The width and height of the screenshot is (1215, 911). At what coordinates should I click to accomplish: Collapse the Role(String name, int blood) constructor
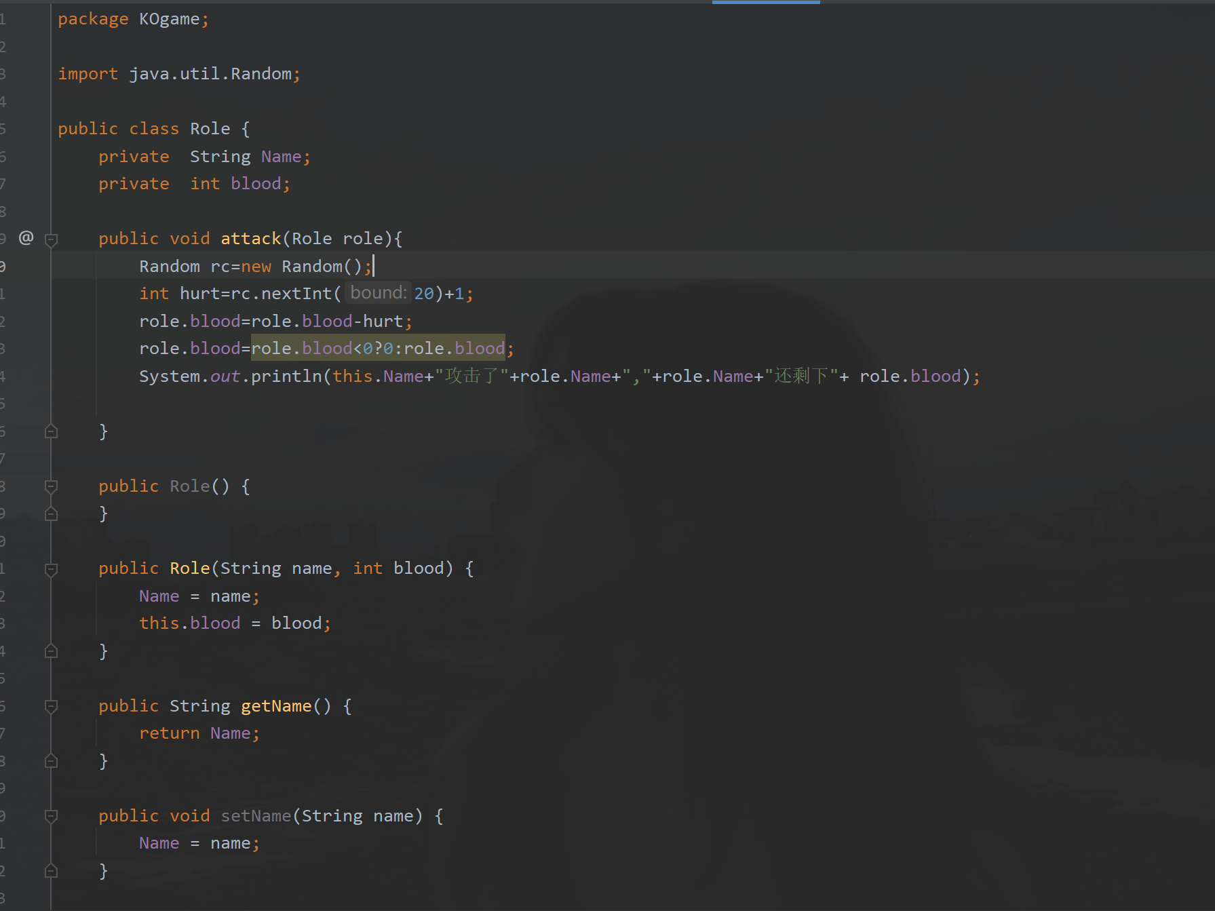[51, 570]
